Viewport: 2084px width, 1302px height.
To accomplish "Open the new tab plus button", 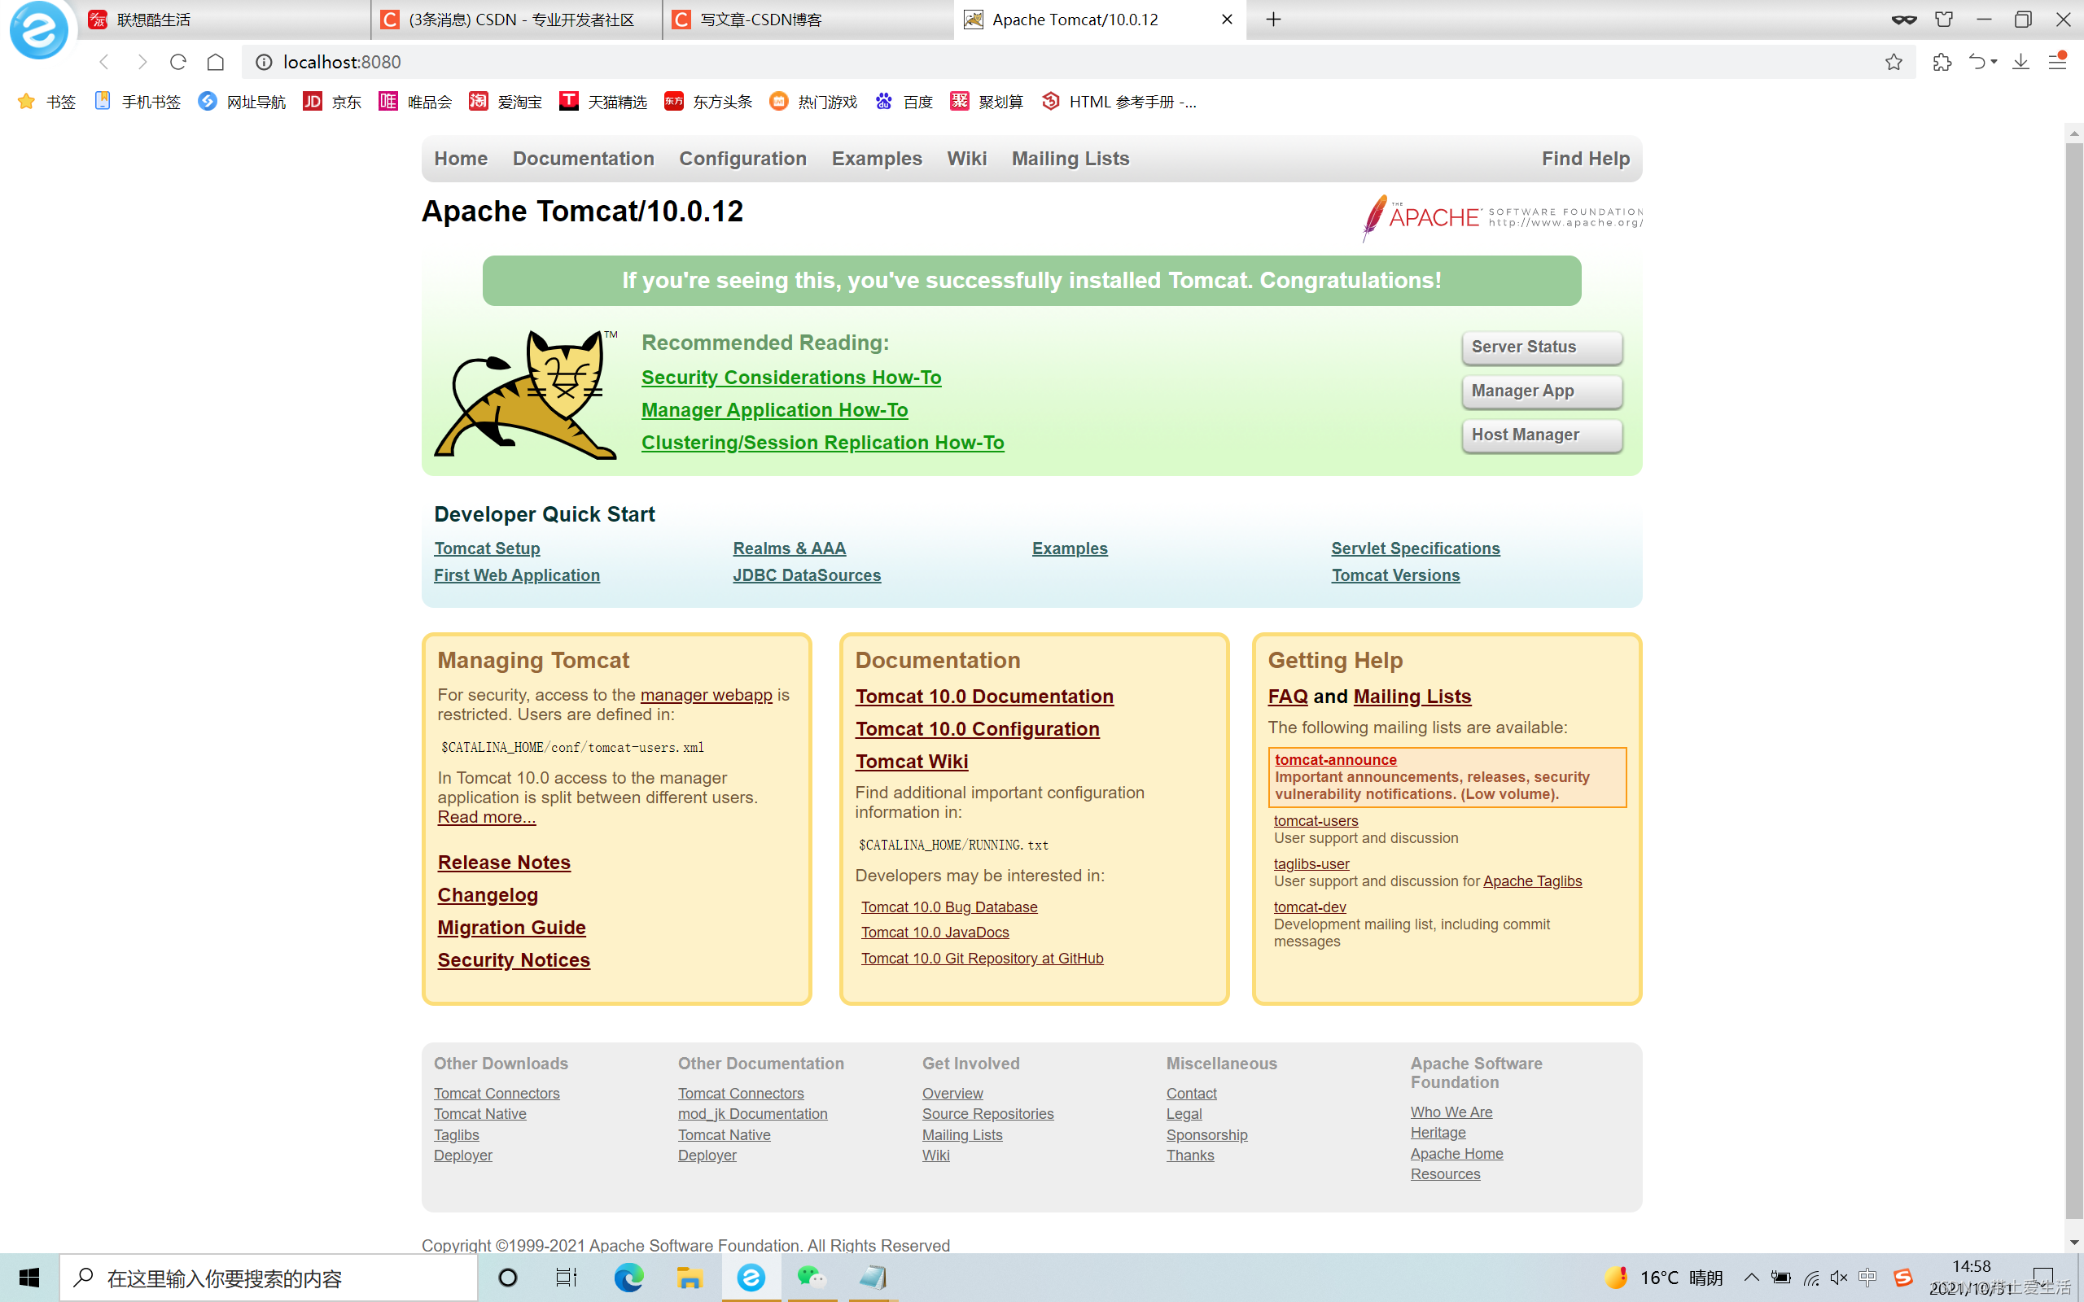I will (1274, 19).
